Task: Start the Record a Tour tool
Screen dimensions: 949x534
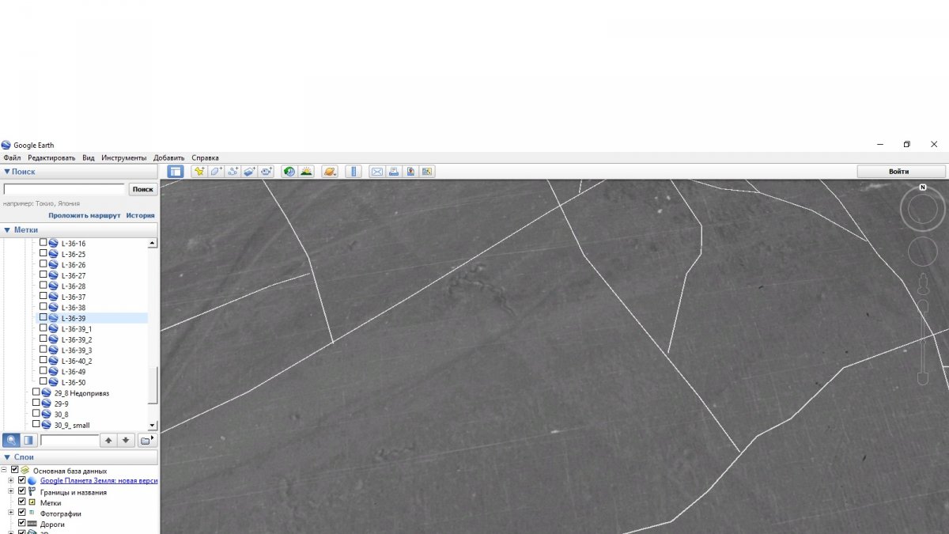Action: tap(267, 171)
